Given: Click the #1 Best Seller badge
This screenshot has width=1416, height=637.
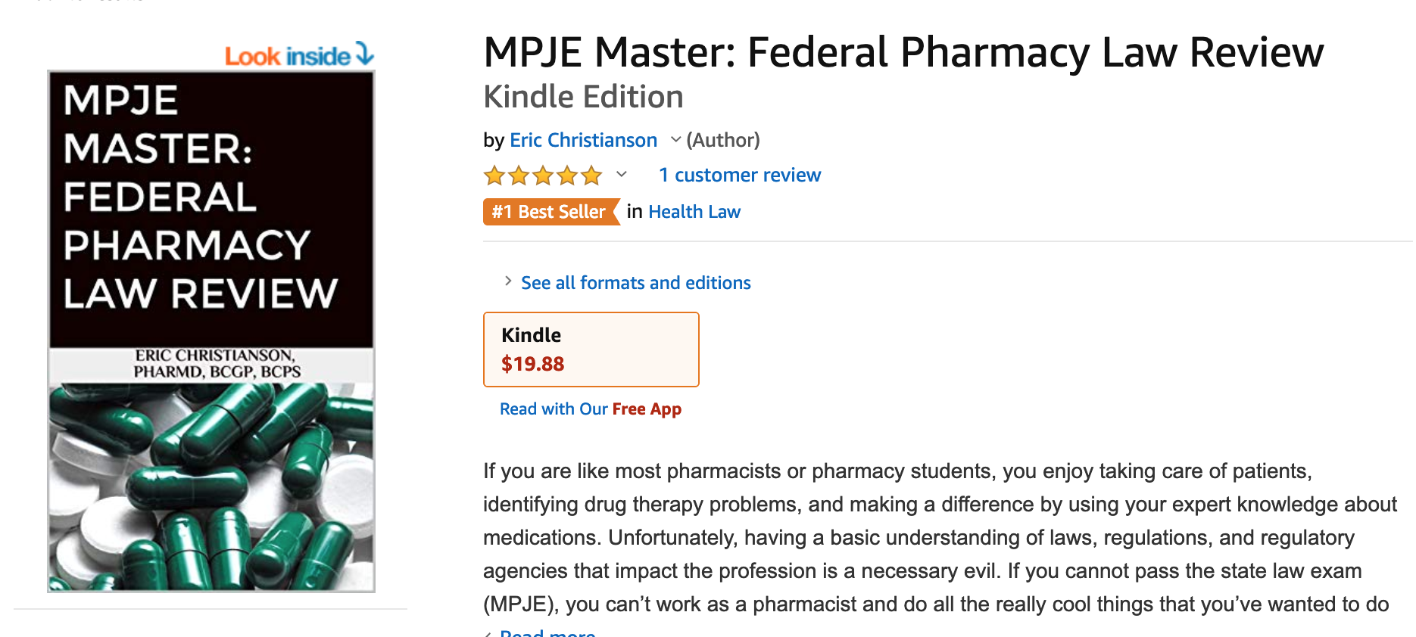Looking at the screenshot, I should pos(551,212).
